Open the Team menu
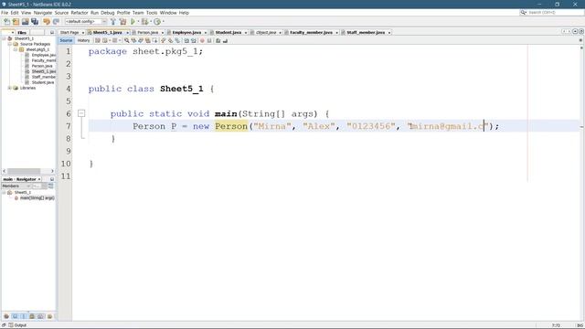585x329 pixels. point(138,13)
